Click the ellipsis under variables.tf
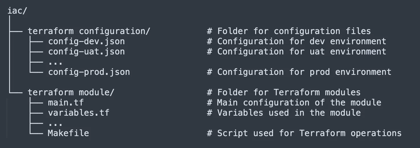 point(55,124)
